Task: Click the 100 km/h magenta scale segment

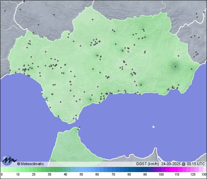Action: point(161,169)
